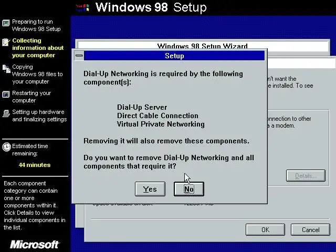Click the 'Setting up hardware and finalizing settings' label

(39, 115)
